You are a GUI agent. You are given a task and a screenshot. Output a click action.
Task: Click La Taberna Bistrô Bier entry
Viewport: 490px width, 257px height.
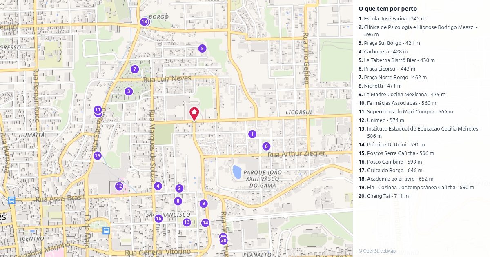[396, 60]
